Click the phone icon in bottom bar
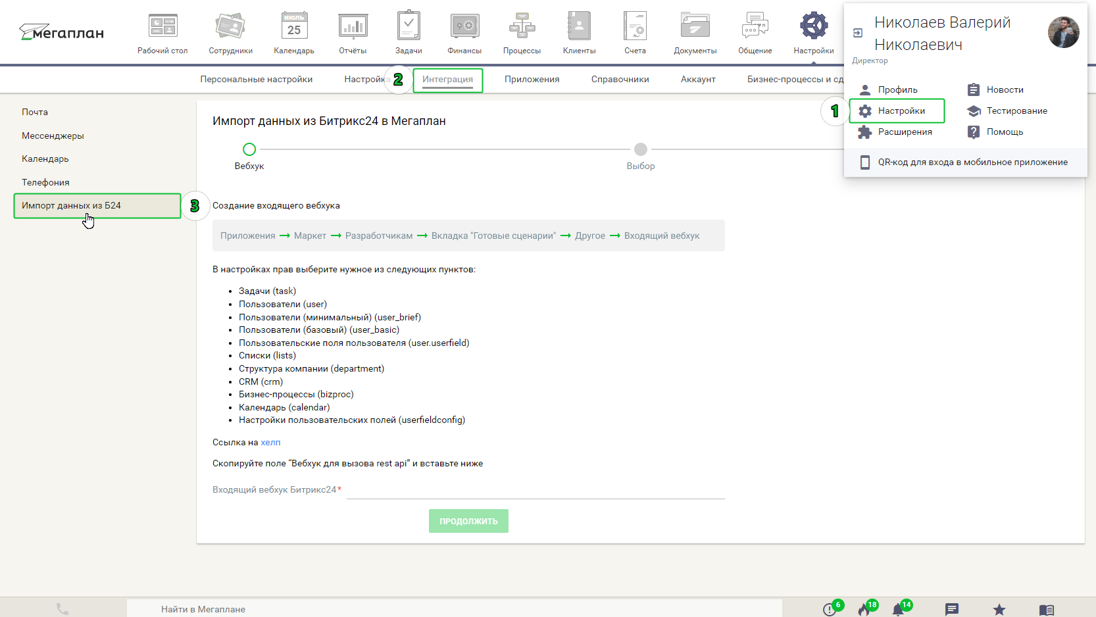This screenshot has width=1096, height=617. click(62, 609)
